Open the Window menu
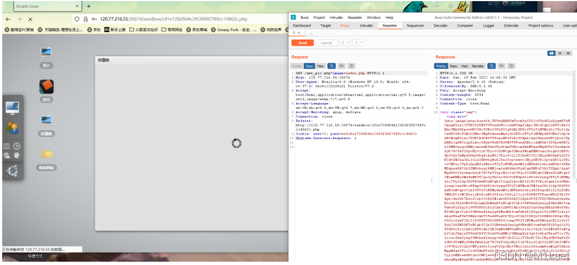577x265 pixels. pyautogui.click(x=374, y=18)
